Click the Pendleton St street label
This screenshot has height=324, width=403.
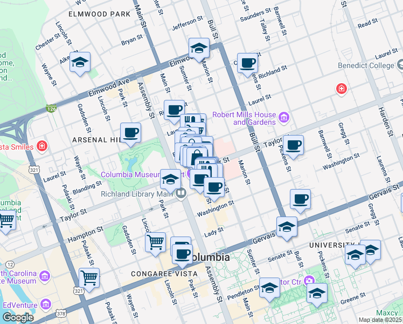point(244,293)
